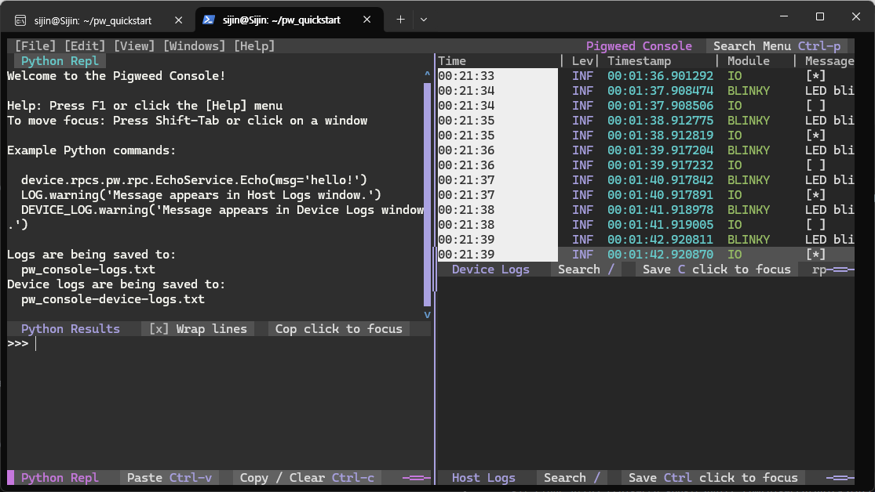Image resolution: width=875 pixels, height=492 pixels.
Task: Click Python Repl pane resize handle
Action: point(416,478)
